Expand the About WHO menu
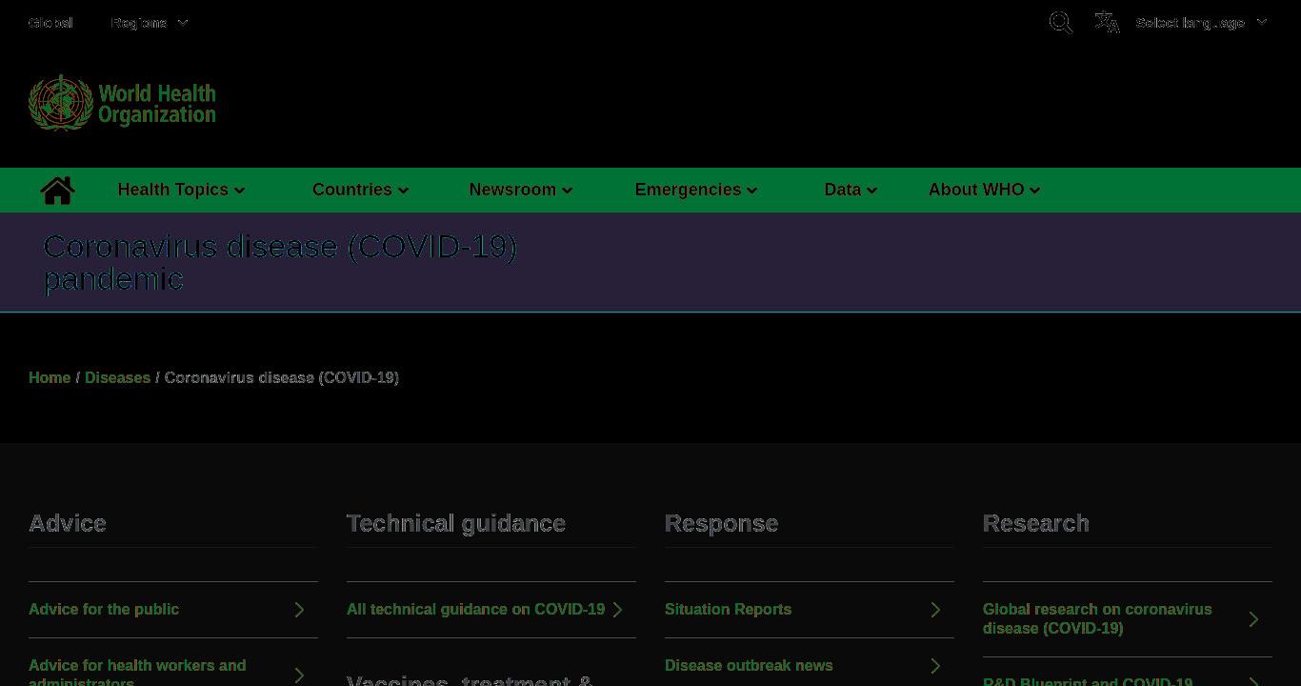Viewport: 1301px width, 686px height. click(x=985, y=190)
